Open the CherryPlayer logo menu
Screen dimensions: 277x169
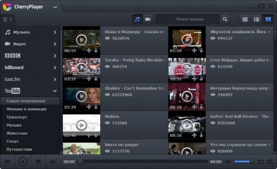click(7, 7)
